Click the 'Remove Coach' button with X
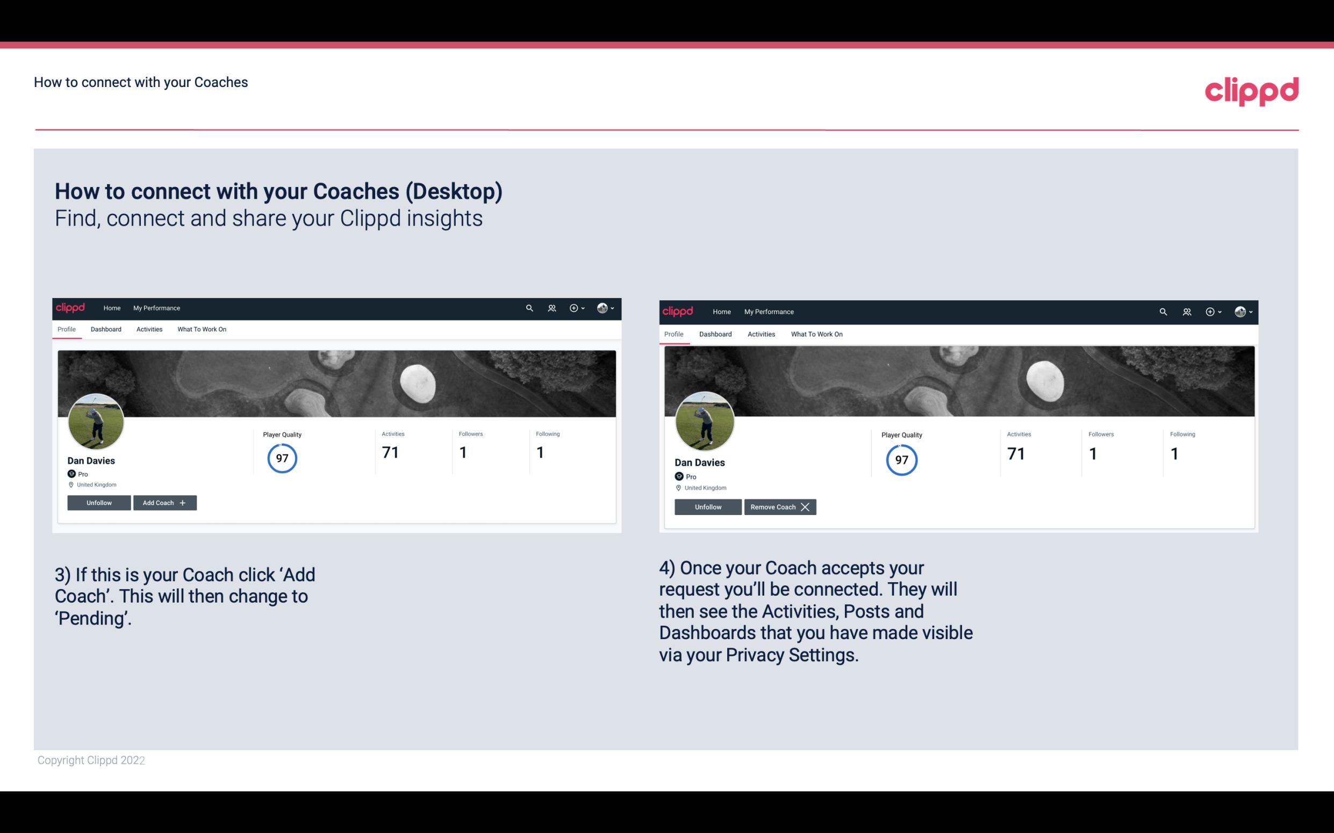 click(780, 506)
